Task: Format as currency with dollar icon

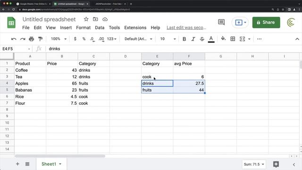Action: tap(75, 39)
